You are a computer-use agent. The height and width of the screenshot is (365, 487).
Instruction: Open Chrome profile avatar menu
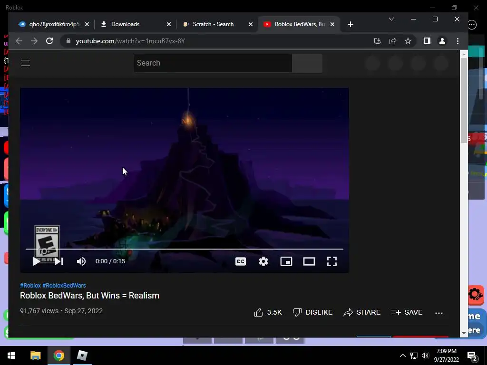pyautogui.click(x=442, y=41)
